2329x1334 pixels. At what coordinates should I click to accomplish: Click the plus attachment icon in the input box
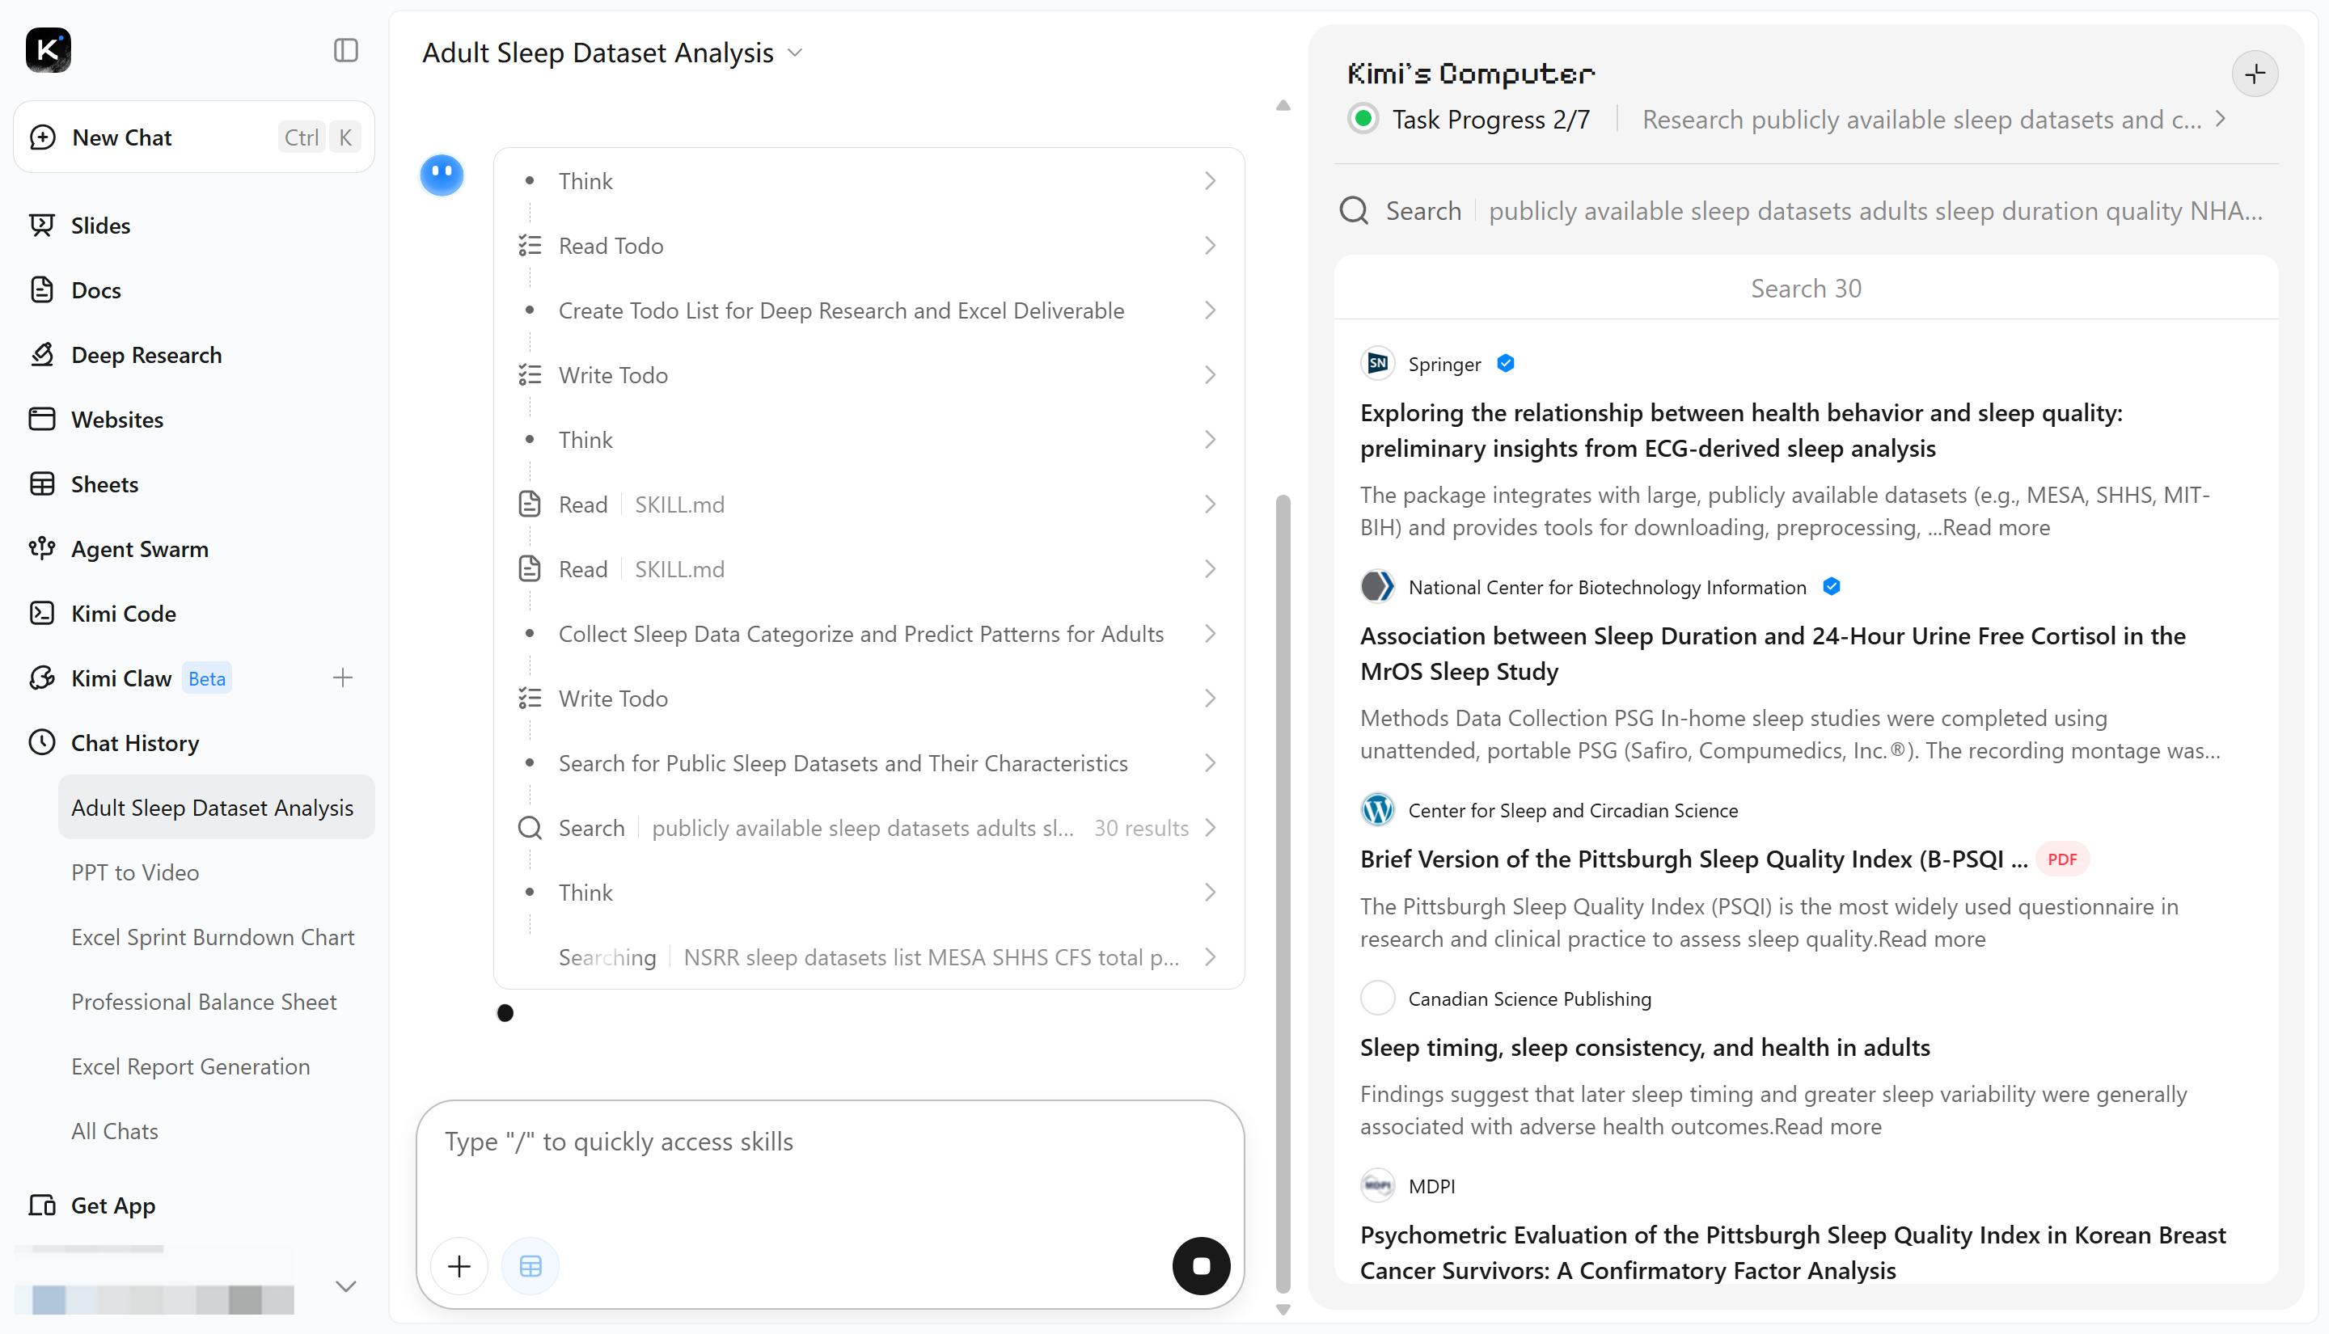459,1265
